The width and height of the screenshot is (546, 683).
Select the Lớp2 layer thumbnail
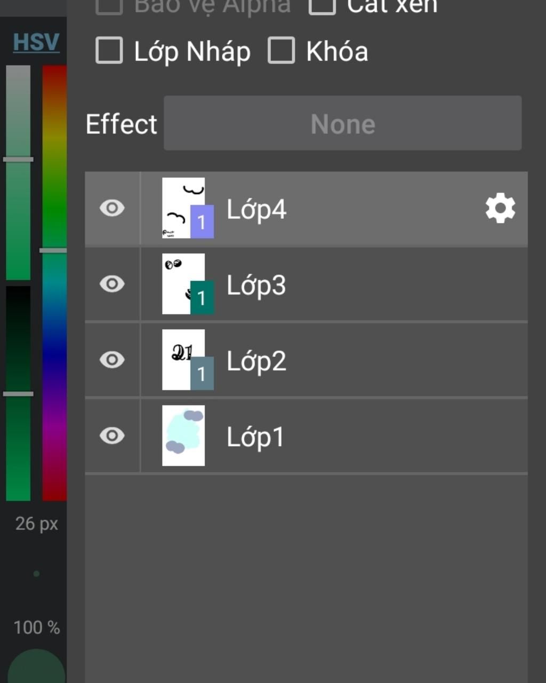coord(183,360)
